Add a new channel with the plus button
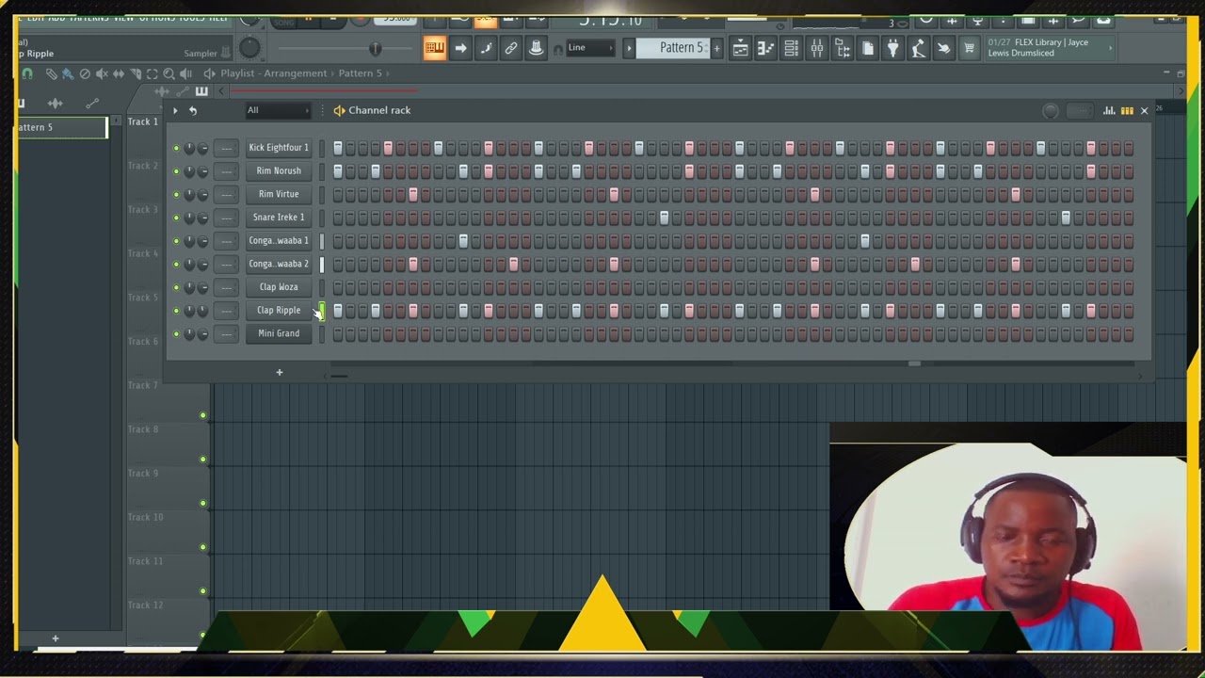The image size is (1205, 678). pos(280,373)
